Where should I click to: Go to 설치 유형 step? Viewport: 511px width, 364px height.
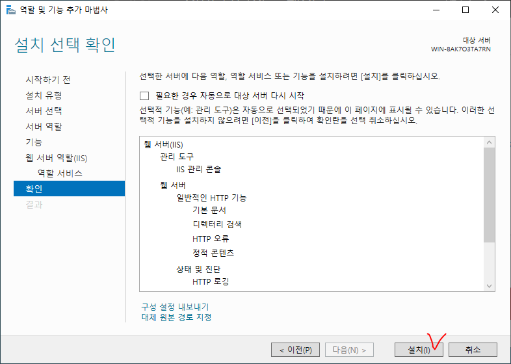[x=44, y=95]
